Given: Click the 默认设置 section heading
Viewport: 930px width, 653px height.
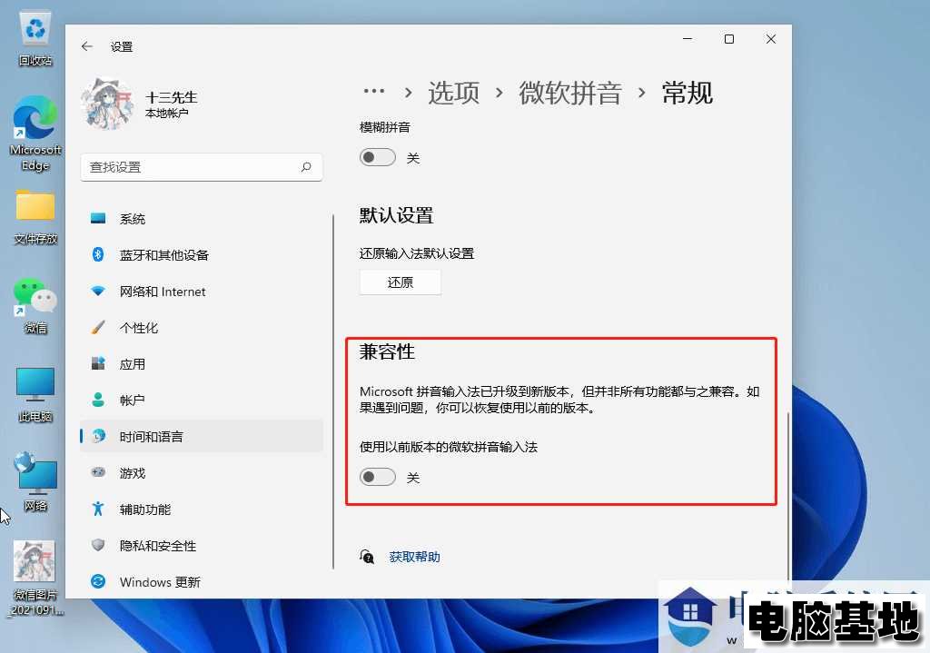Looking at the screenshot, I should point(396,215).
